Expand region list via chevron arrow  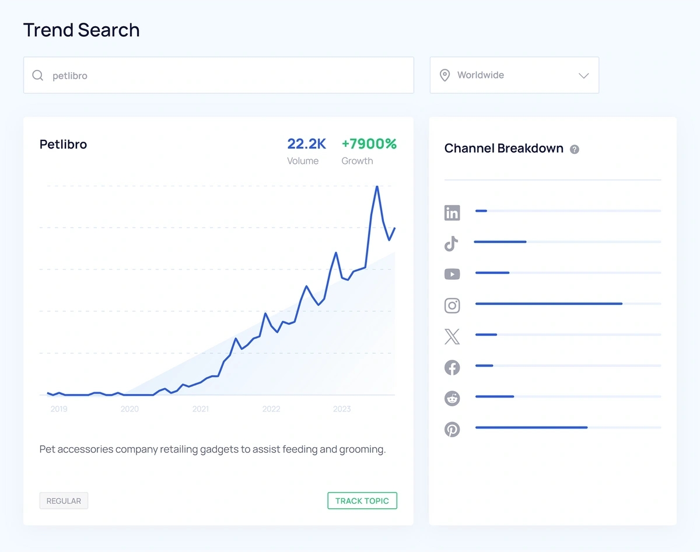583,76
